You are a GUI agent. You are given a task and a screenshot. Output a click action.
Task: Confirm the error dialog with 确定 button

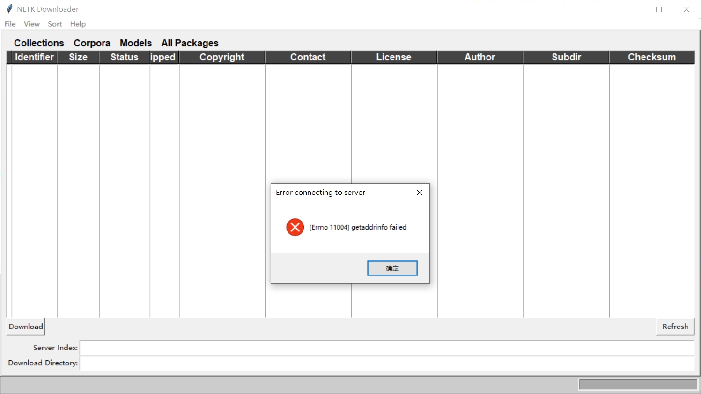pos(392,268)
